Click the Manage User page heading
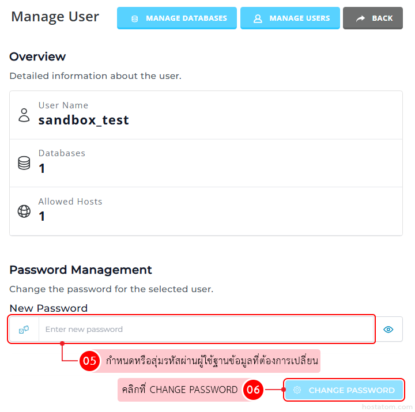This screenshot has width=415, height=412. point(55,17)
